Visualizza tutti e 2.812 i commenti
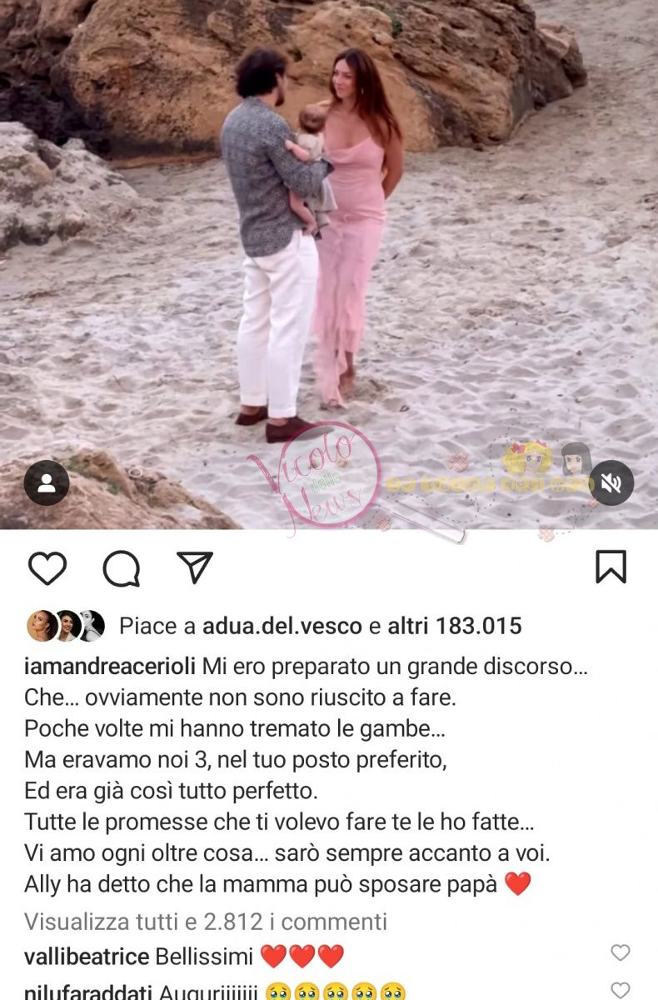Viewport: 658px width, 1000px height. 206,921
